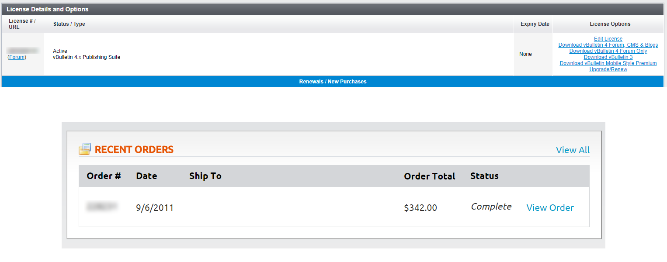The width and height of the screenshot is (667, 262).
Task: Click the Ship To column header
Action: click(205, 176)
